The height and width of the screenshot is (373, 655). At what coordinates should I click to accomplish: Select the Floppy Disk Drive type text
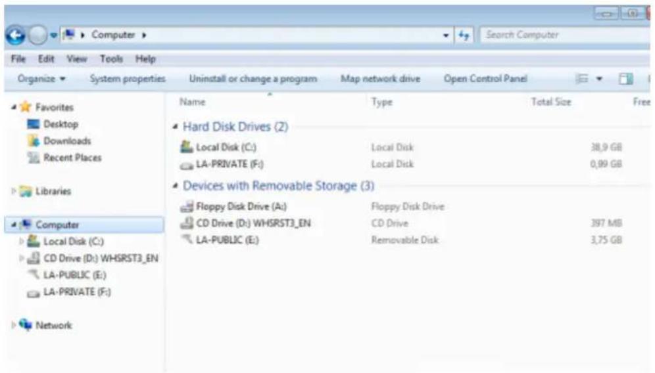pos(408,206)
